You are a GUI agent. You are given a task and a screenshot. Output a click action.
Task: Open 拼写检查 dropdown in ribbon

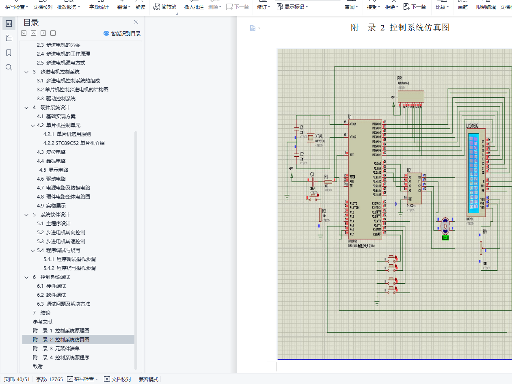pyautogui.click(x=17, y=7)
